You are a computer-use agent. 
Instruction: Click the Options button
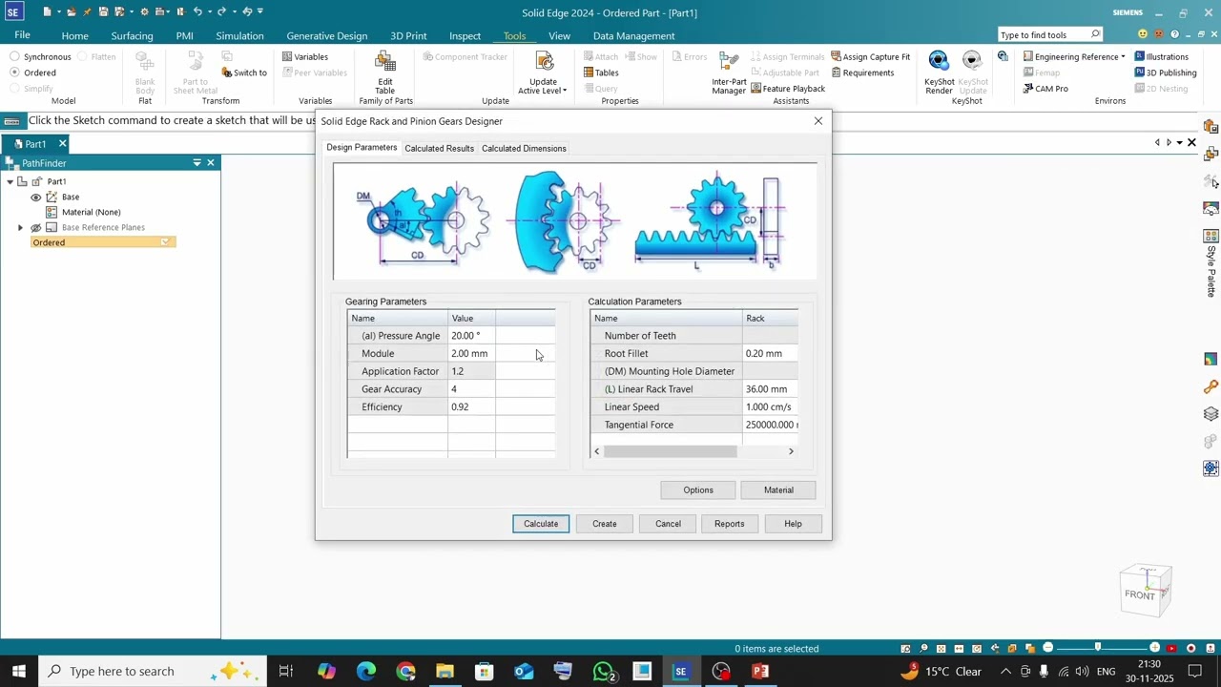[698, 490]
